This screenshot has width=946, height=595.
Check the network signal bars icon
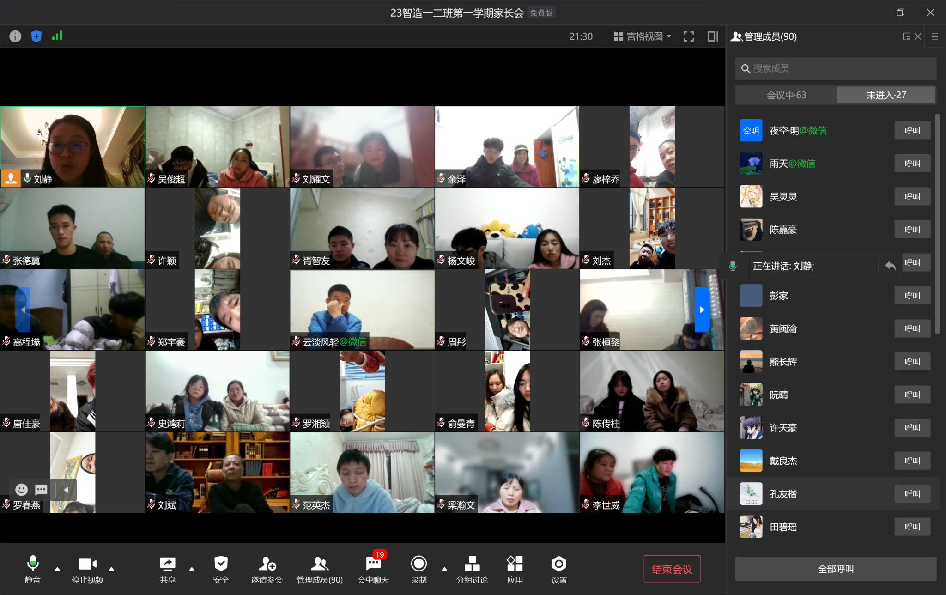(x=57, y=36)
